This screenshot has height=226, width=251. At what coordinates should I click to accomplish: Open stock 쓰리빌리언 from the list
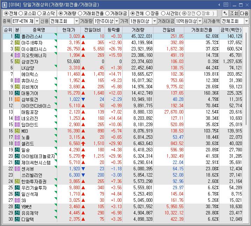(x=32, y=175)
